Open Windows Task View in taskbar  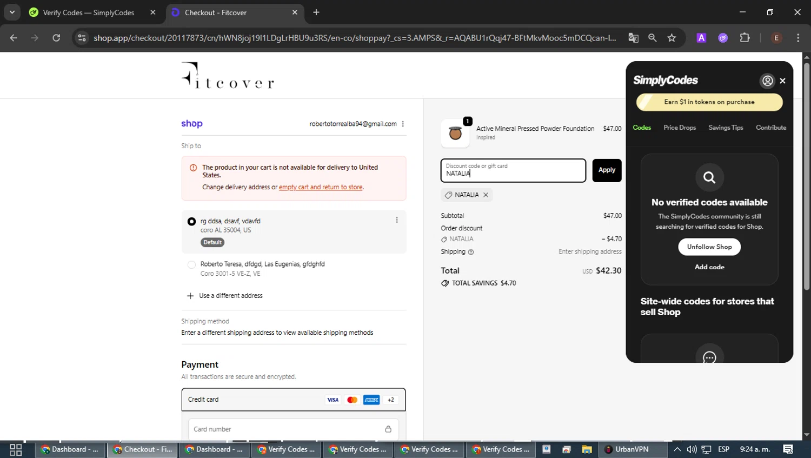point(16,450)
